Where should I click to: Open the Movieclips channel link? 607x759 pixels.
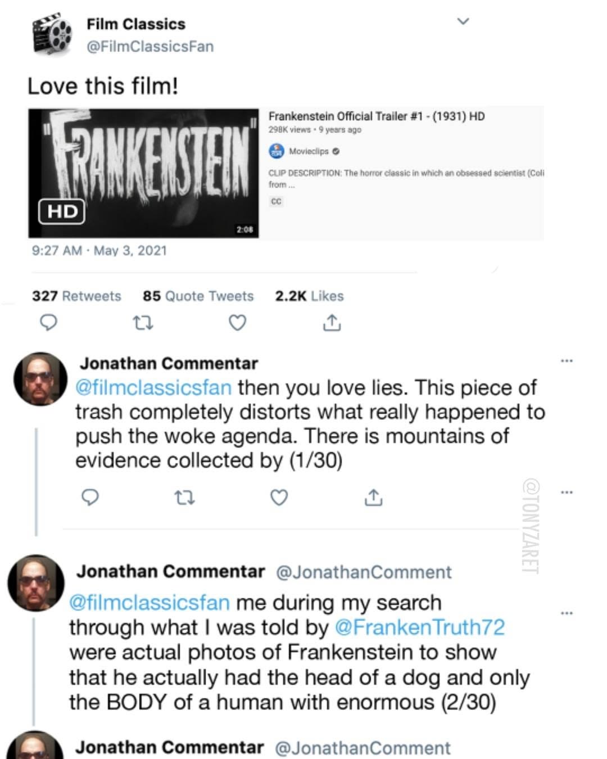click(x=308, y=151)
